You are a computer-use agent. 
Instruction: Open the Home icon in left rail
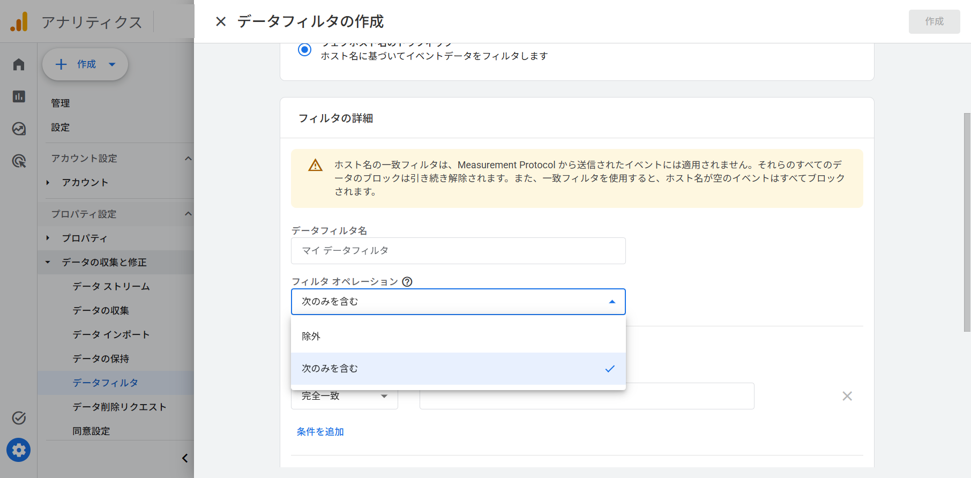[19, 64]
